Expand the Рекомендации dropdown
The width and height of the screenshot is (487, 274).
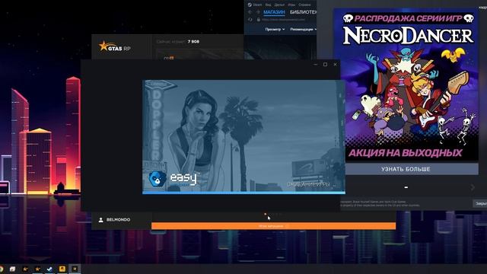303,29
